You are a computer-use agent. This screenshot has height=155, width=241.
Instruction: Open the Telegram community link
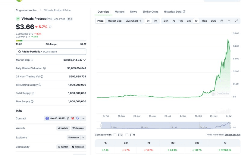coord(78,147)
